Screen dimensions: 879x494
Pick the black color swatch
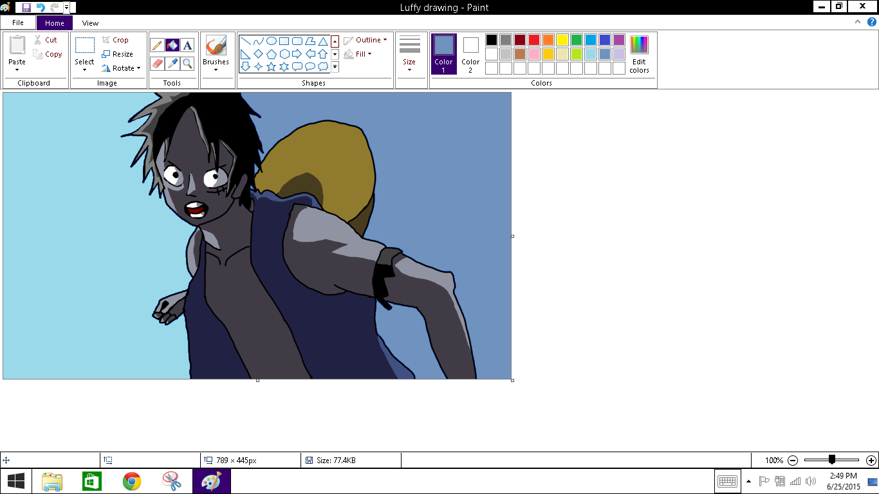492,40
